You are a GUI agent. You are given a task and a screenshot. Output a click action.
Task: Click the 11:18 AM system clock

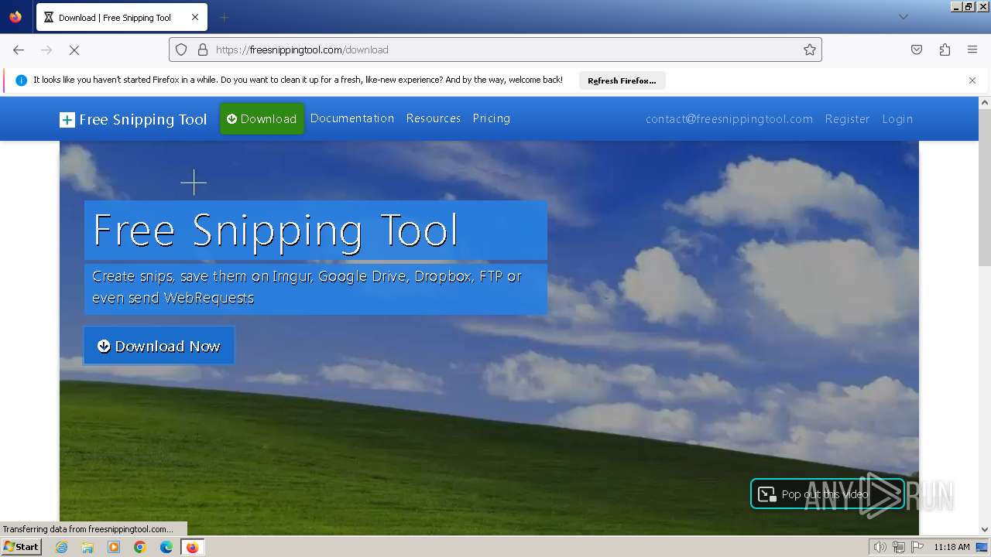click(x=952, y=547)
